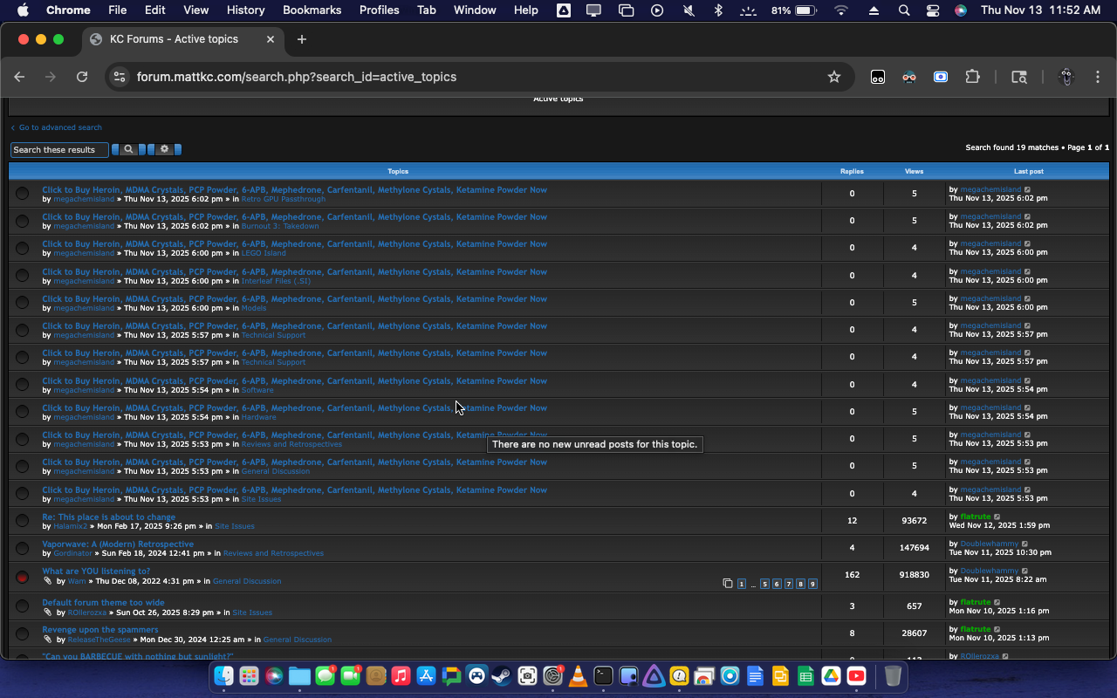The image size is (1117, 698).
Task: Open Wi-Fi status from the menu bar
Action: point(839,10)
